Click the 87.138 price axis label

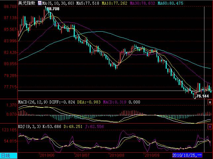tap(10, 18)
